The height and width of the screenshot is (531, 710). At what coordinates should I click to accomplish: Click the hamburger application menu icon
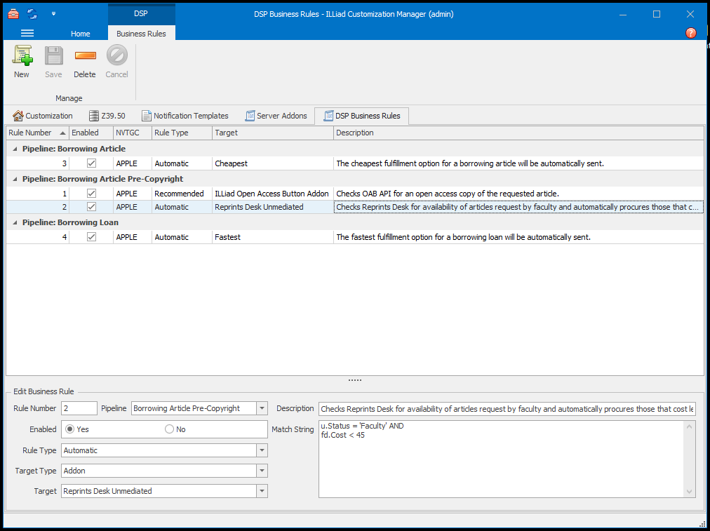pyautogui.click(x=27, y=33)
